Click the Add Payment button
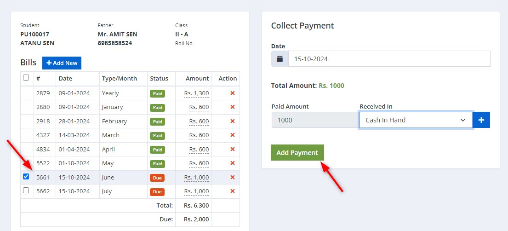The image size is (508, 231). tap(297, 152)
